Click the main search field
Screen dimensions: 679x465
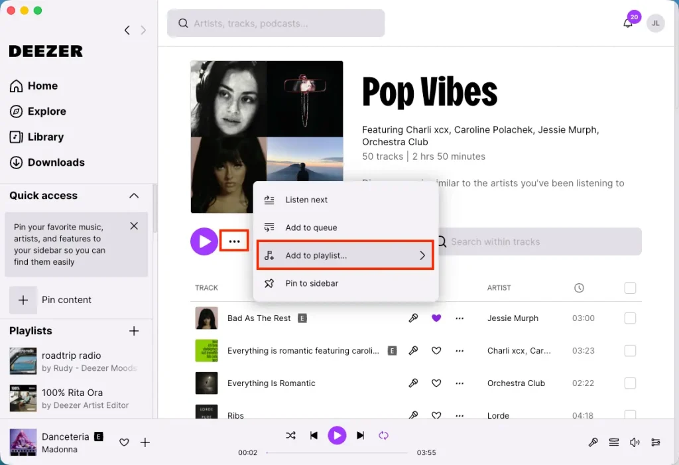[x=276, y=23]
